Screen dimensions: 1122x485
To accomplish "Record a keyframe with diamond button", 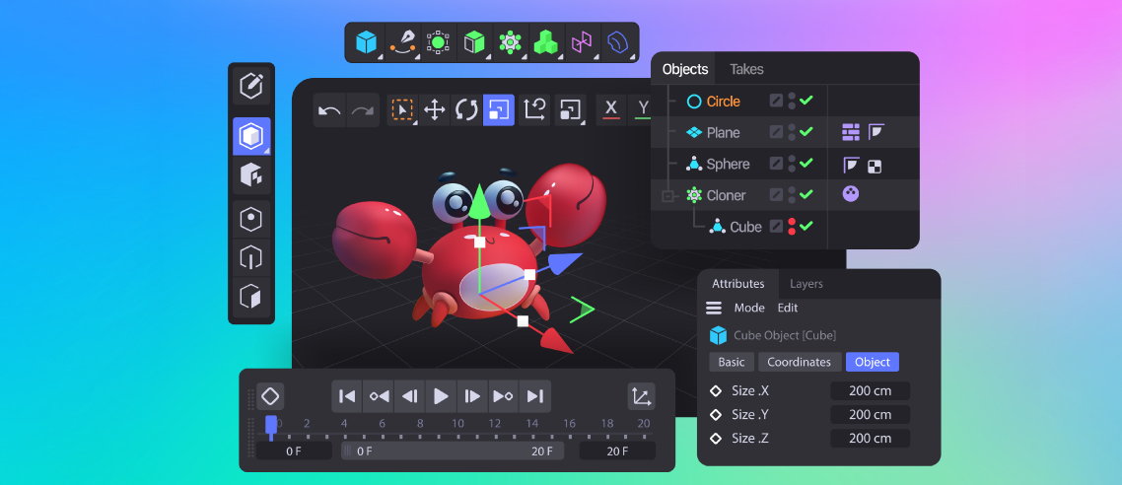I will click(270, 396).
